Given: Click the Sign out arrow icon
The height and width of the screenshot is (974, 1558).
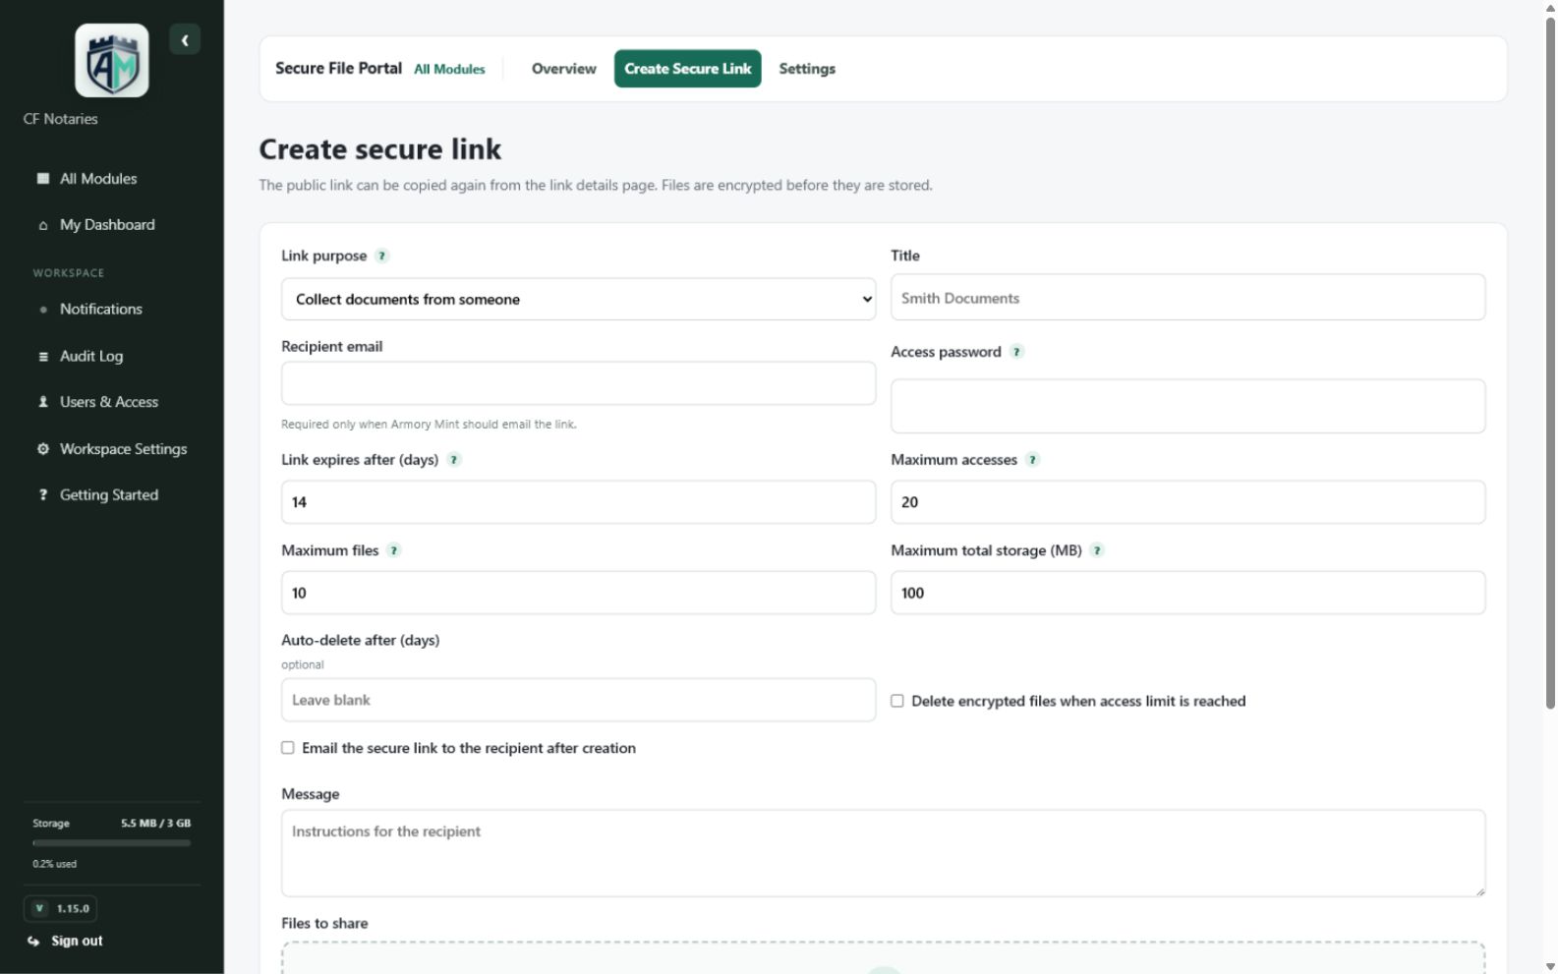Looking at the screenshot, I should [x=33, y=942].
